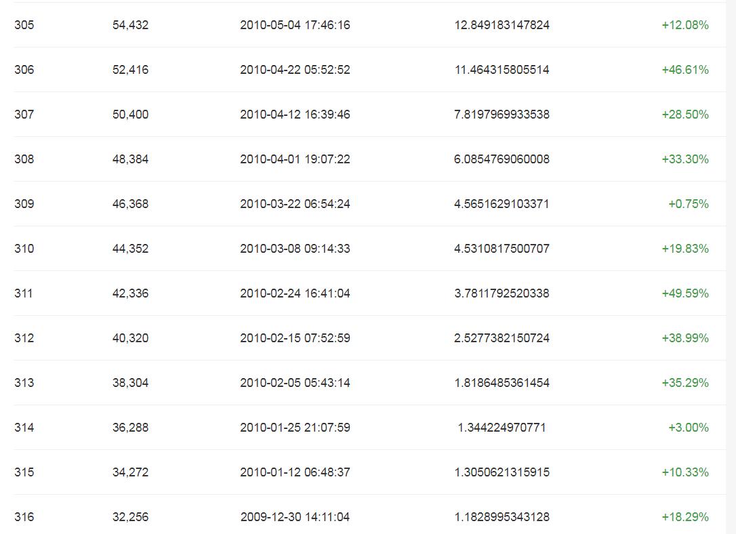Click the 2010-03-08 09:14:33 date

pos(295,249)
